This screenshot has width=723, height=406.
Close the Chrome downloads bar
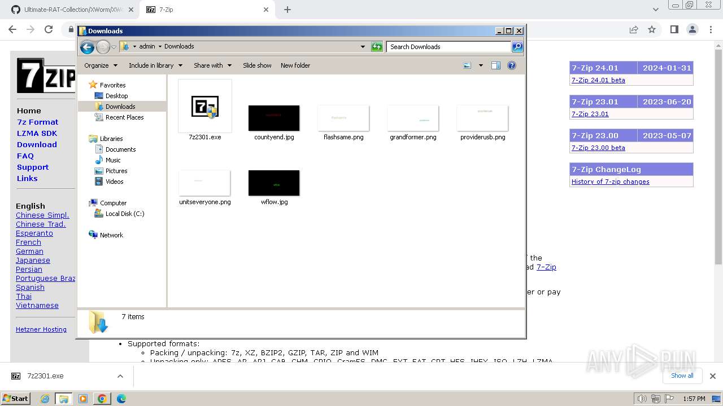712,376
